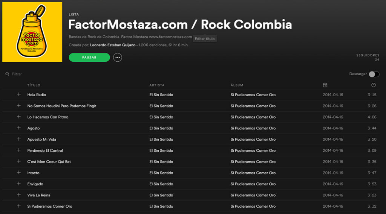
Task: Add Viva La Reina via plus icon
Action: click(x=19, y=195)
